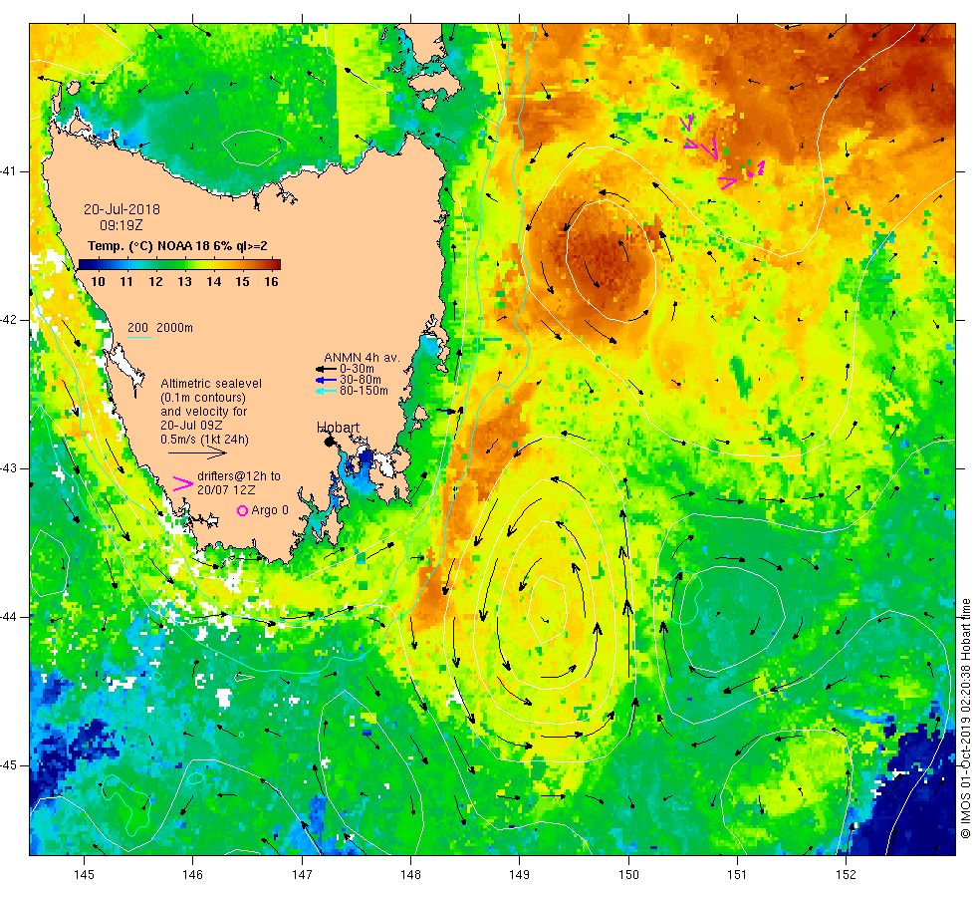Click the Temp. (°C) NOAA 18 legend title
976x897 pixels.
177,246
